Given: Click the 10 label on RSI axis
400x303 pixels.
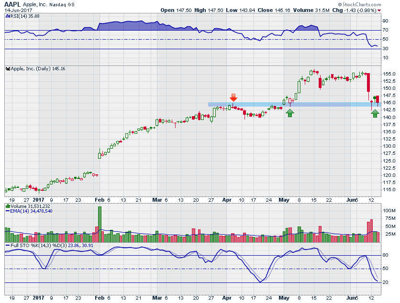Looking at the screenshot, I should pos(385,58).
